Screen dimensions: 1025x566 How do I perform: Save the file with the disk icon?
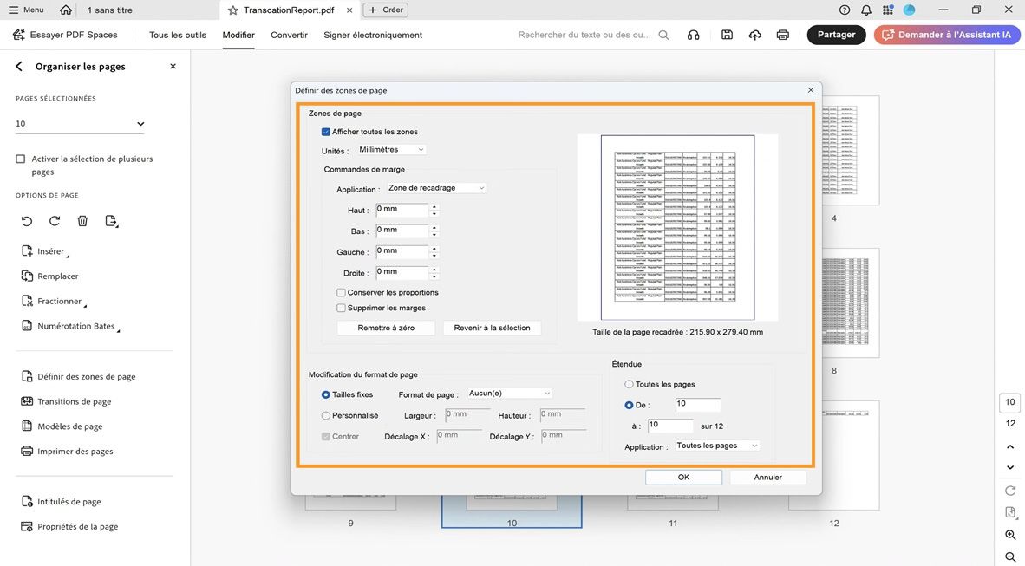727,36
